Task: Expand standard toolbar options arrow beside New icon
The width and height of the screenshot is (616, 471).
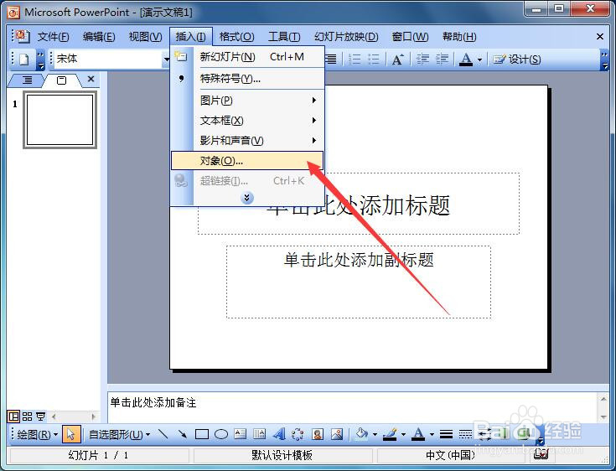Action: point(40,60)
